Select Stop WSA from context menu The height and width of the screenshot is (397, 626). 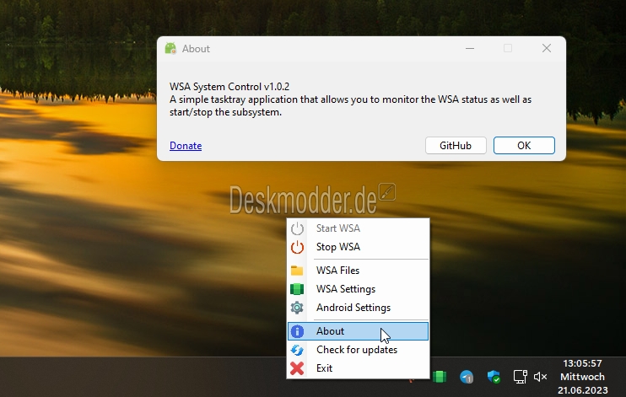(x=358, y=247)
